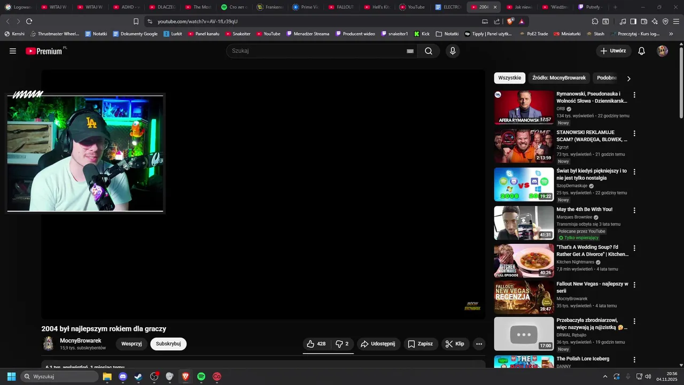Show hidden system tray icons

(x=605, y=376)
